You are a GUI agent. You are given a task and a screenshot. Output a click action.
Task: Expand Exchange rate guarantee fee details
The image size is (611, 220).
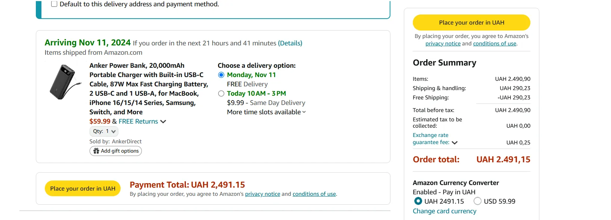455,143
